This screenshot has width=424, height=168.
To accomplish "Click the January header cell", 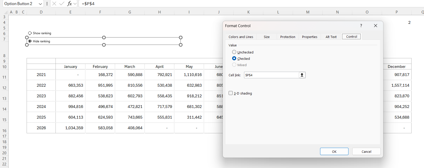I will [x=70, y=66].
